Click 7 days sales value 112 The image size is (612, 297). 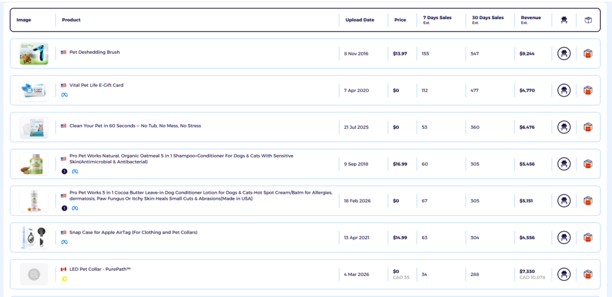425,90
